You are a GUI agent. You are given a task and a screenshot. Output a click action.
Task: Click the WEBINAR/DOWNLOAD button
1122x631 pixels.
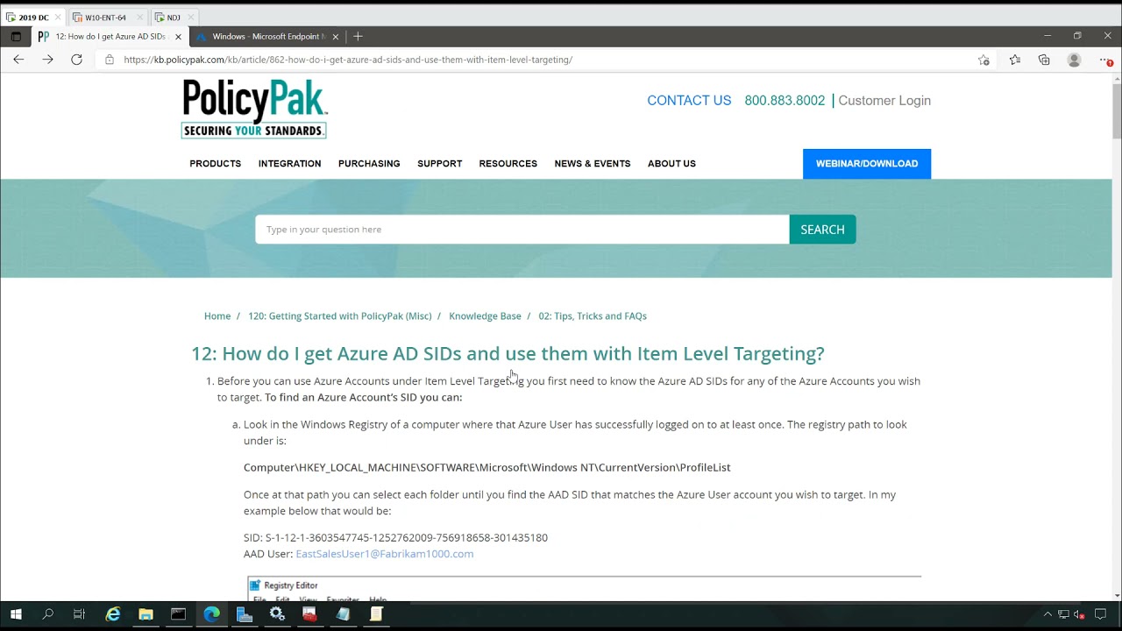point(867,164)
